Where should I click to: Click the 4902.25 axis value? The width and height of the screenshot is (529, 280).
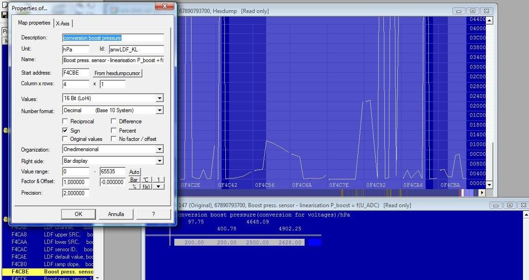pos(290,229)
